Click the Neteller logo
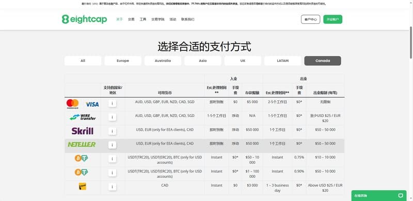This screenshot has width=413, height=201. point(82,145)
